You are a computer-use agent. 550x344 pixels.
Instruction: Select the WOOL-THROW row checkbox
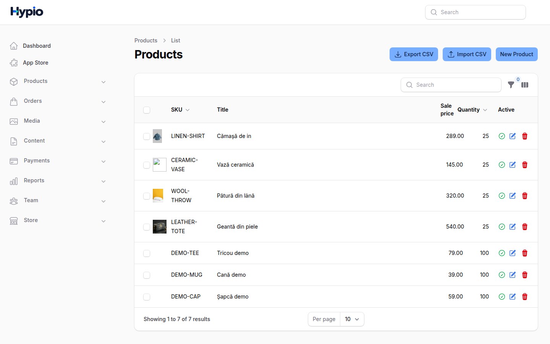[x=147, y=196]
